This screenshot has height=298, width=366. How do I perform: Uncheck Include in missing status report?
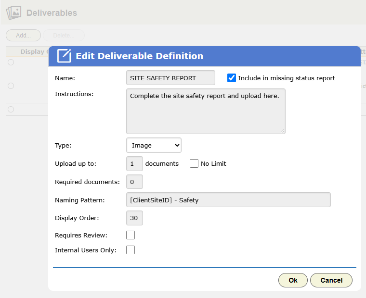pos(232,78)
